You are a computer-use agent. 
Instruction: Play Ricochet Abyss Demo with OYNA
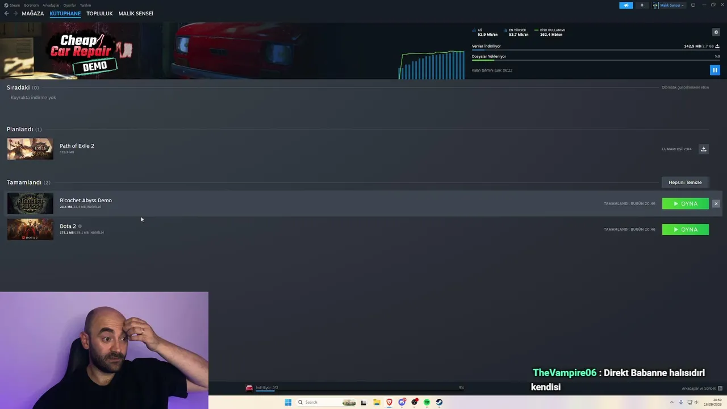pyautogui.click(x=686, y=203)
